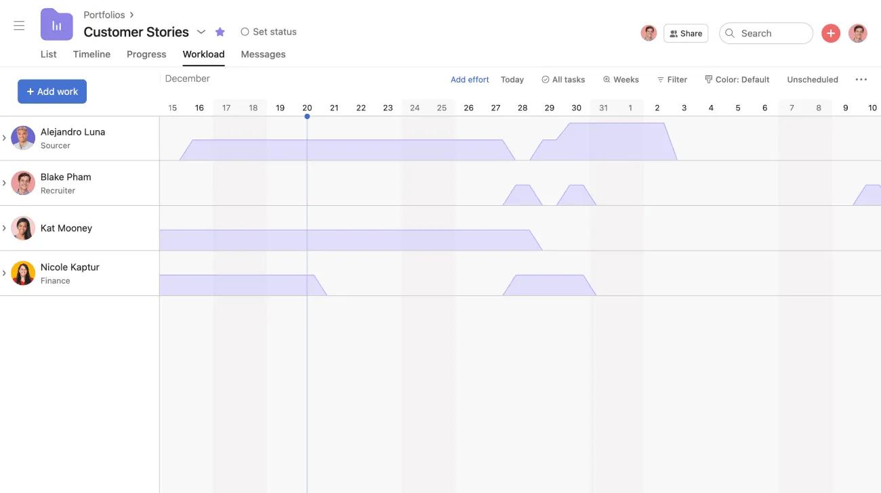Image resolution: width=881 pixels, height=493 pixels.
Task: Open the Weeks zoom dropdown
Action: click(x=620, y=79)
